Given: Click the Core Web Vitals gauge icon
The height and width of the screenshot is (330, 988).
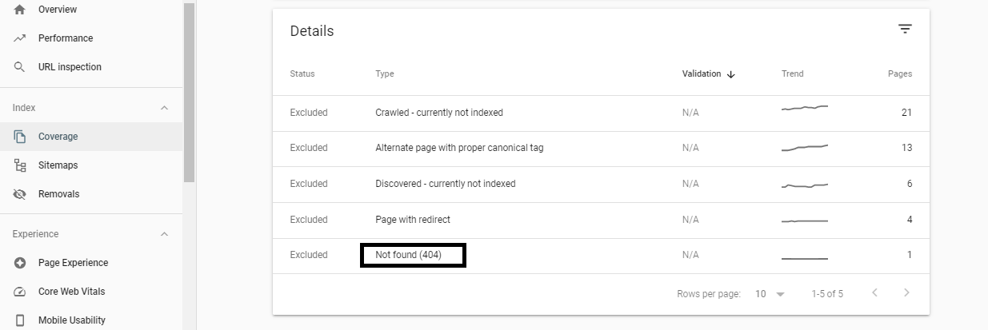Looking at the screenshot, I should [x=20, y=292].
